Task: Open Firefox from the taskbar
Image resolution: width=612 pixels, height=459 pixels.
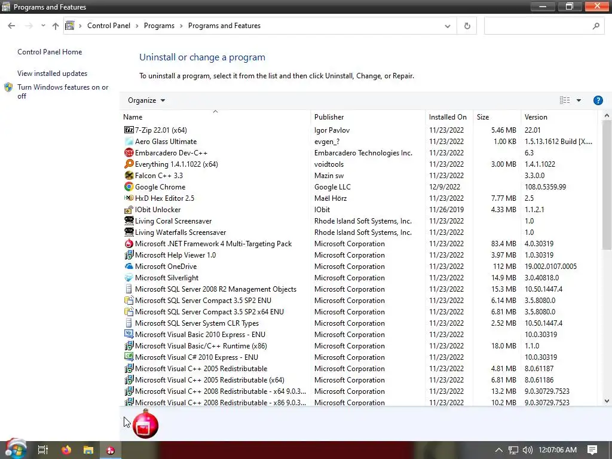Action: coord(66,449)
